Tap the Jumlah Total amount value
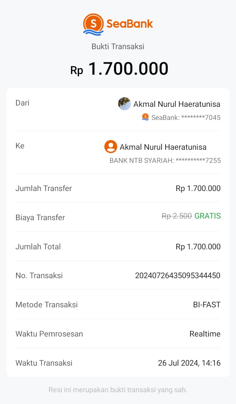 coord(198,247)
